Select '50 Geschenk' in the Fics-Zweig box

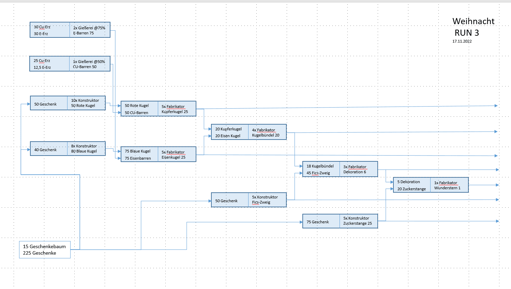click(x=226, y=201)
